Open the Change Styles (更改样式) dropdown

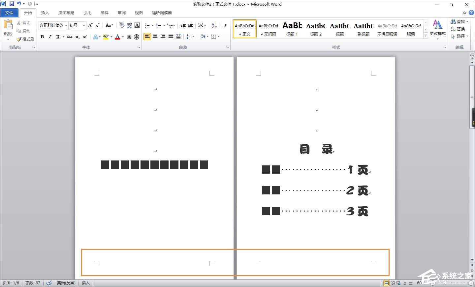tap(438, 29)
